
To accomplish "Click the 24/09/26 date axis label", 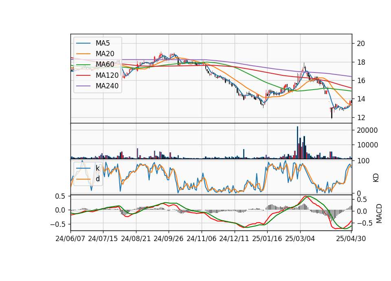I will coord(169,239).
